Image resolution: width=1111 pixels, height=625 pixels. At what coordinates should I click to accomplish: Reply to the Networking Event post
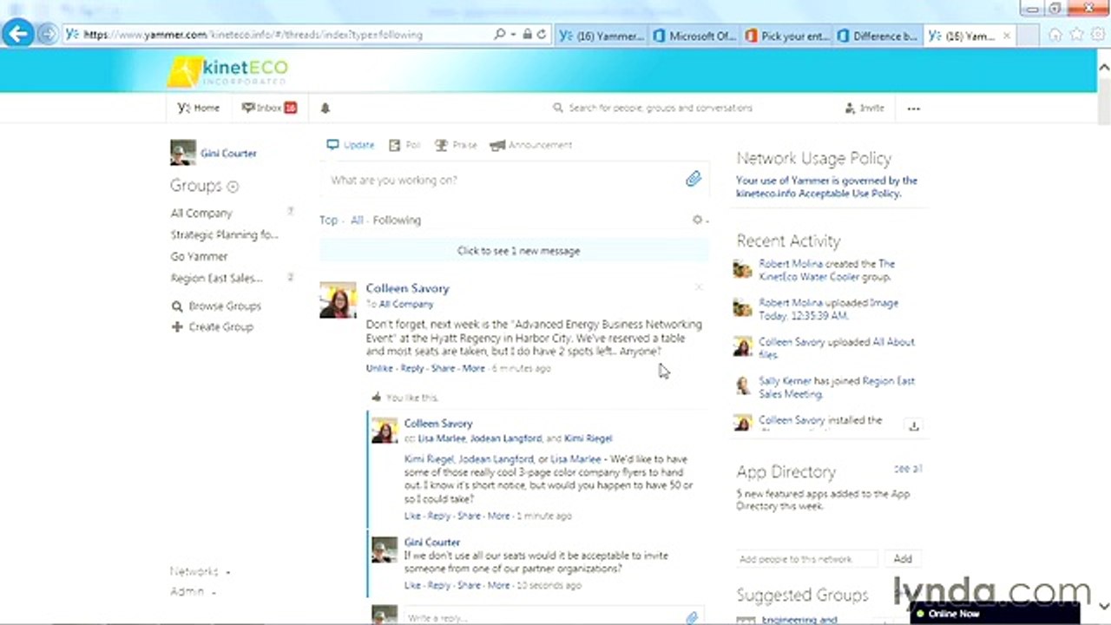412,368
